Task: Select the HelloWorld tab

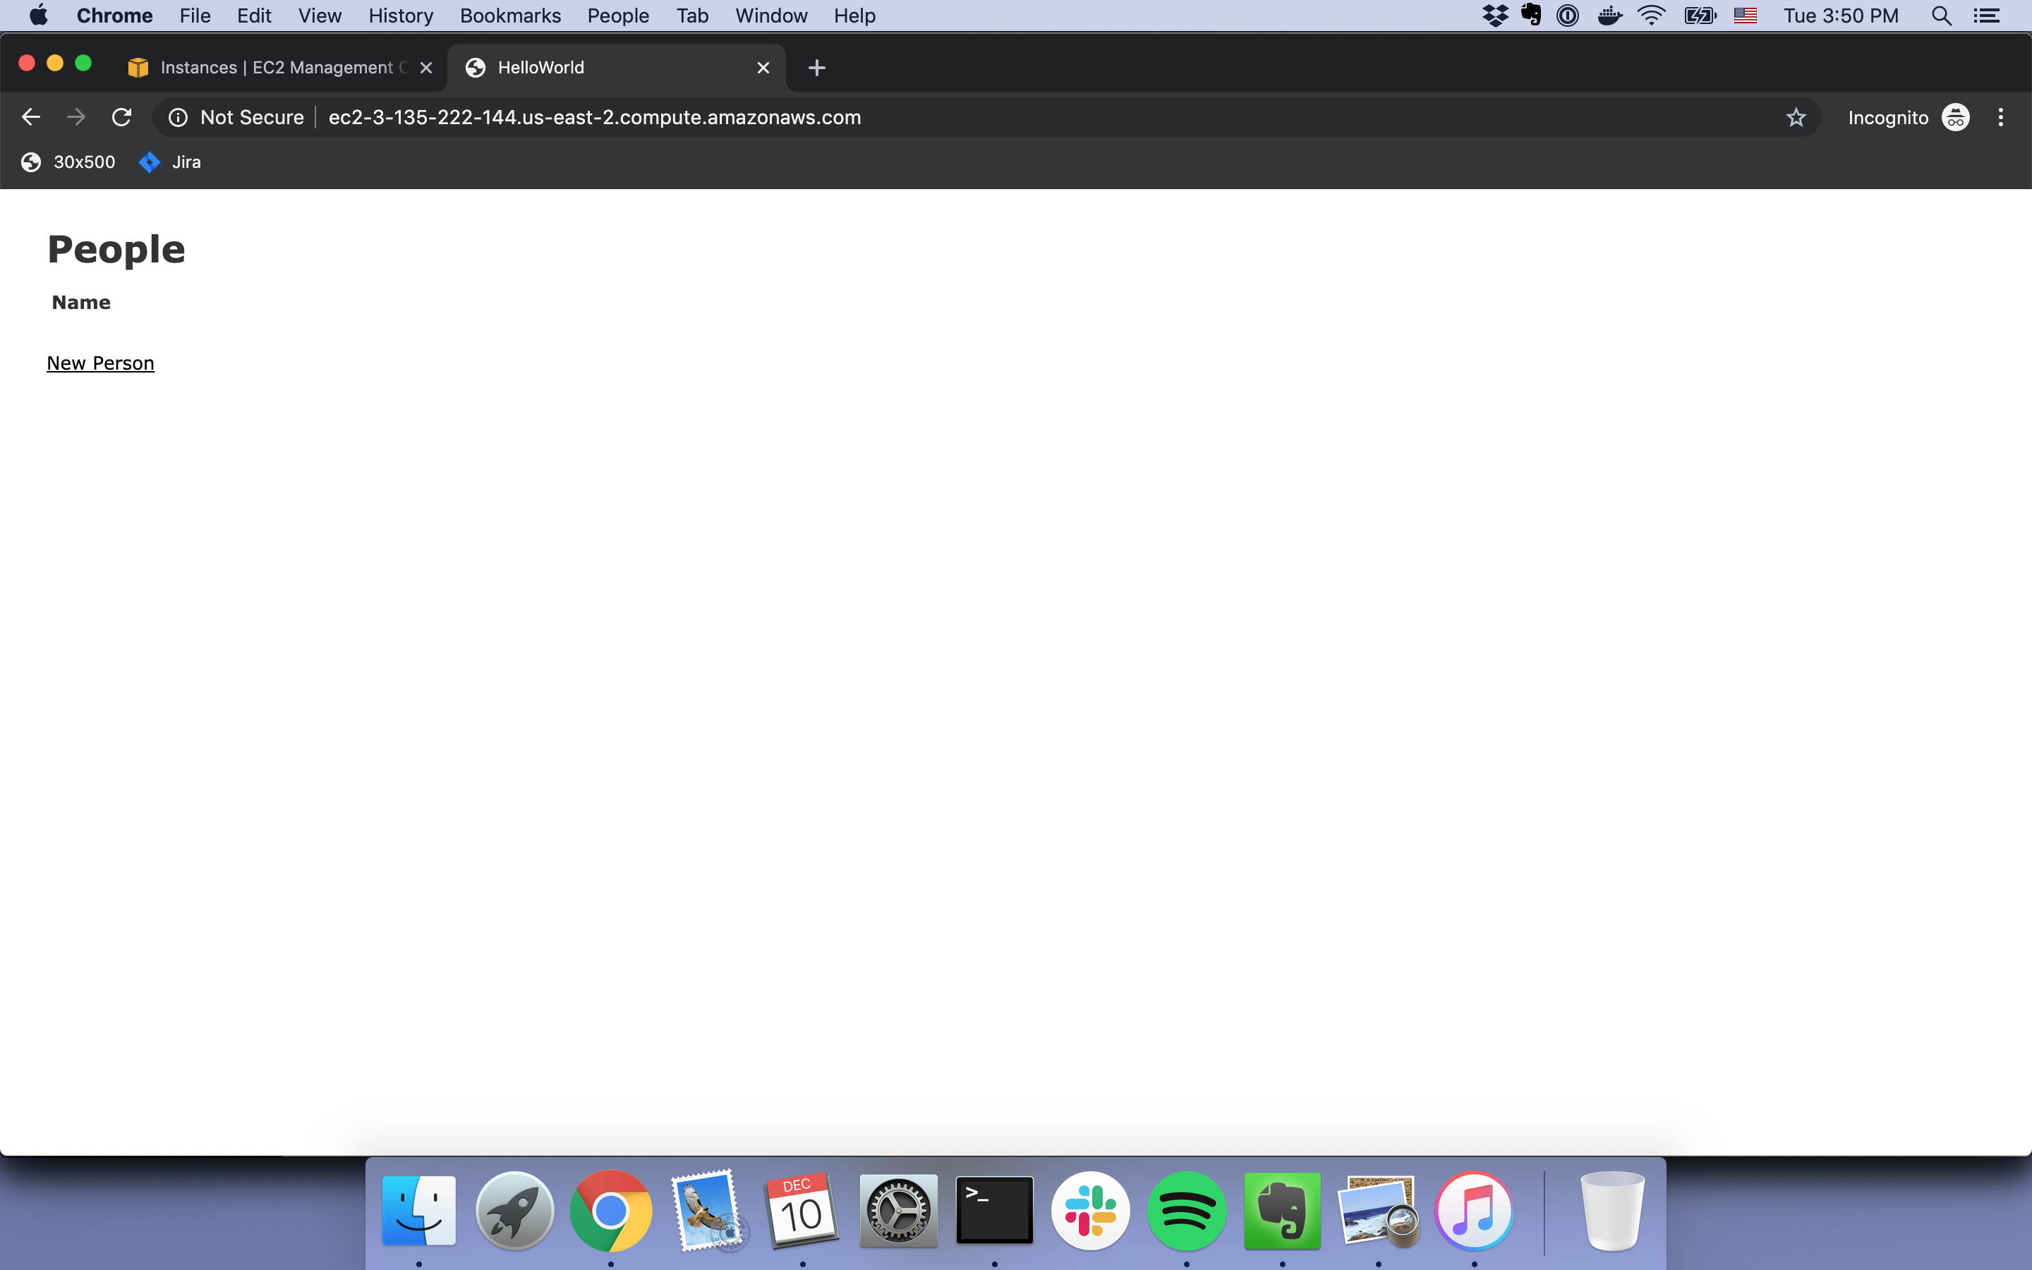Action: [617, 68]
